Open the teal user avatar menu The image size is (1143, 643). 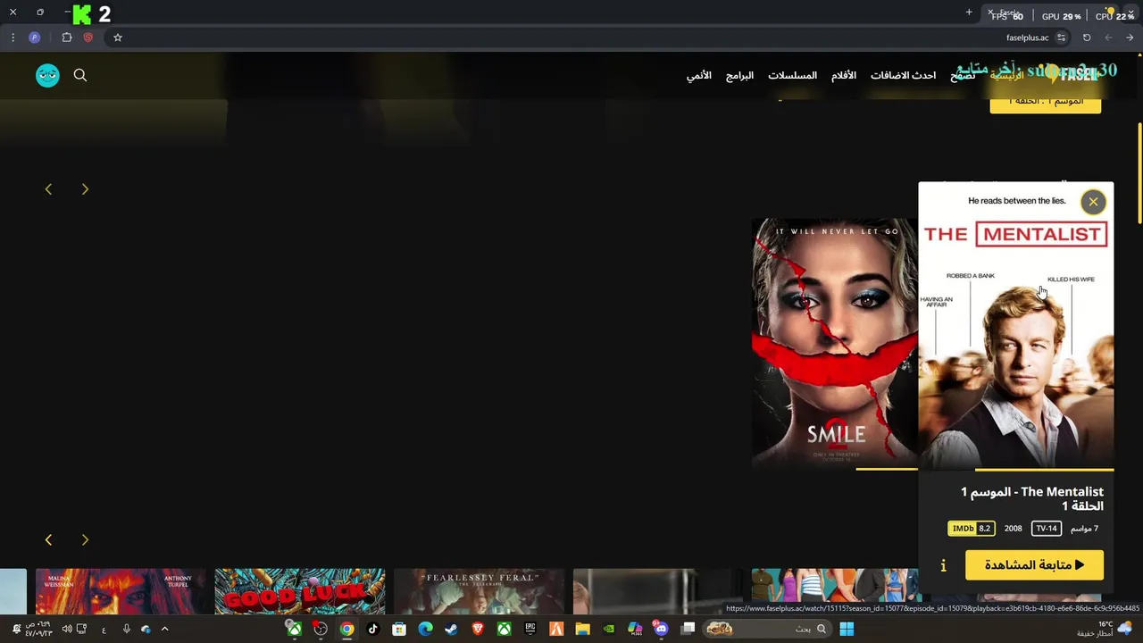(x=47, y=75)
